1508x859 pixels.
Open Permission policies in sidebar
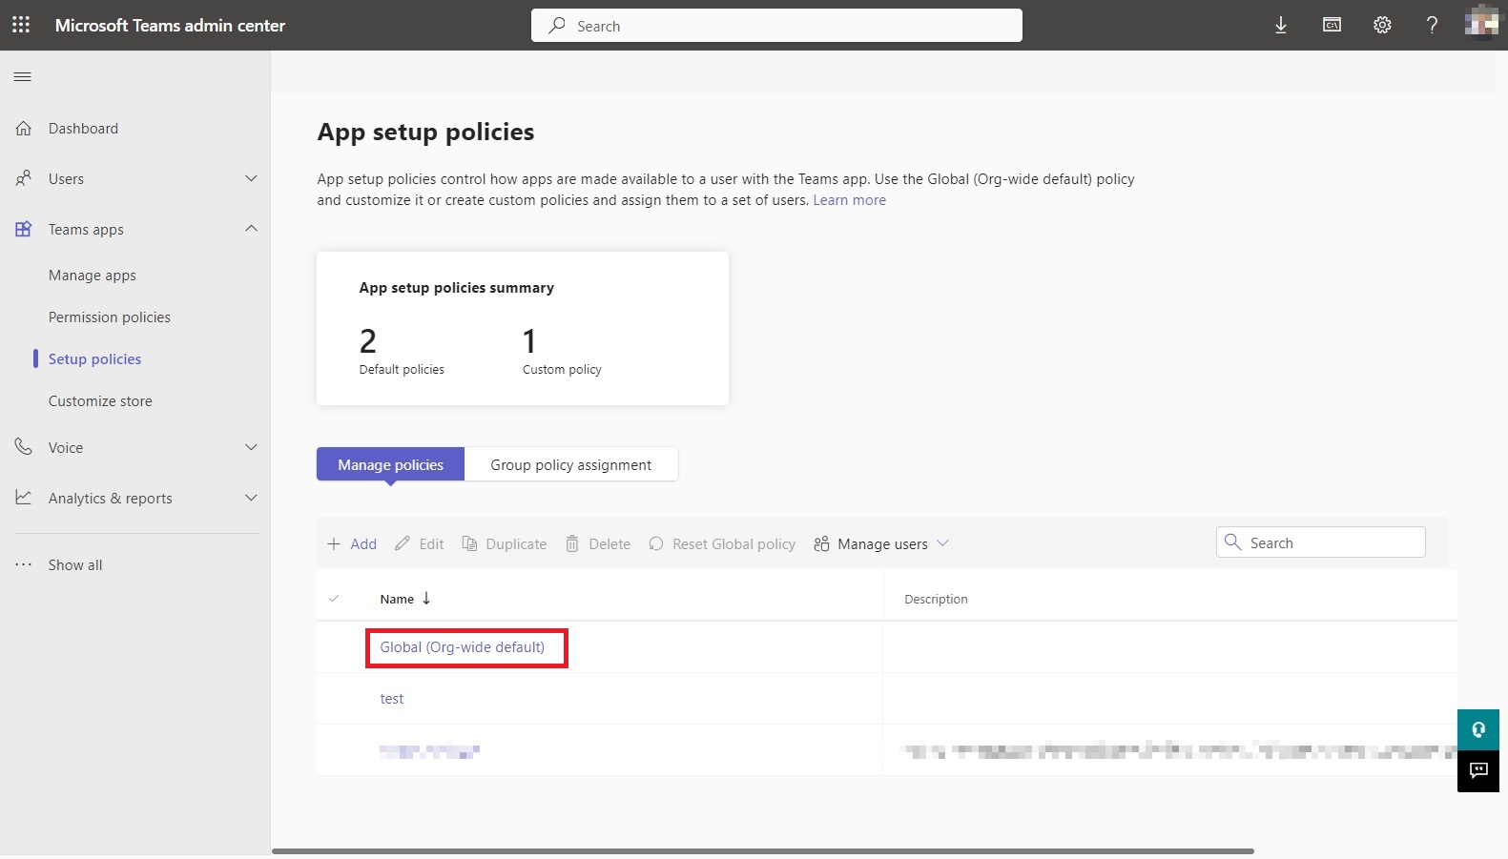coord(110,317)
